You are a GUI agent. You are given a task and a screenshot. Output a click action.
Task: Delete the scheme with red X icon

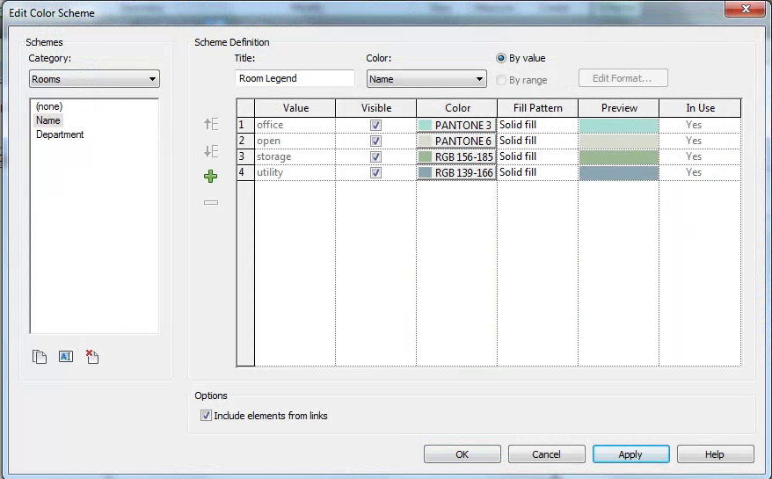(92, 357)
